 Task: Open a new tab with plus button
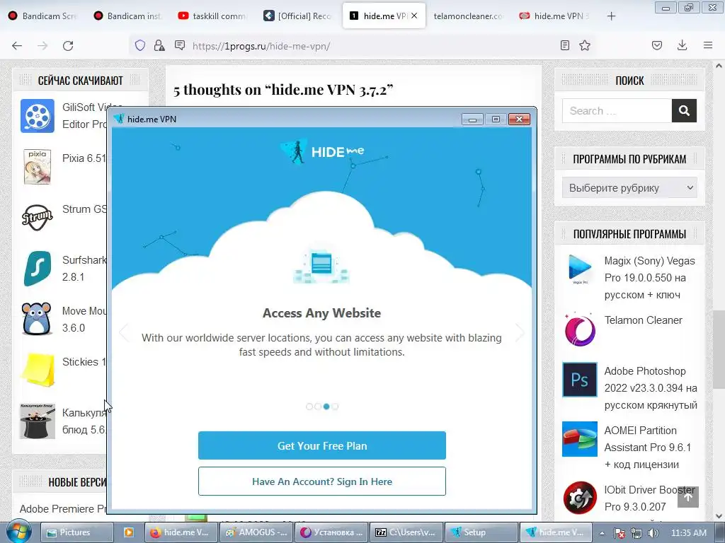[x=611, y=16]
